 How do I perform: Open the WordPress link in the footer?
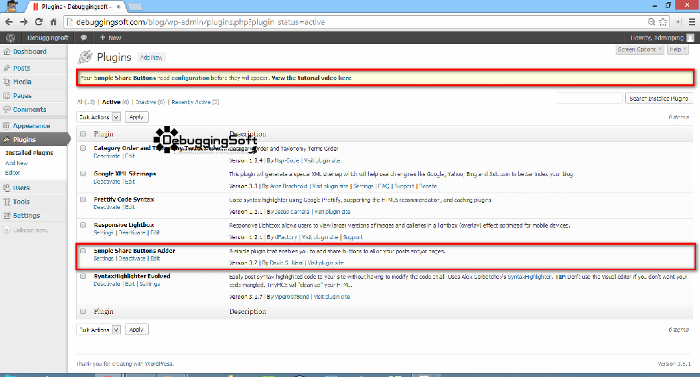[x=159, y=364]
